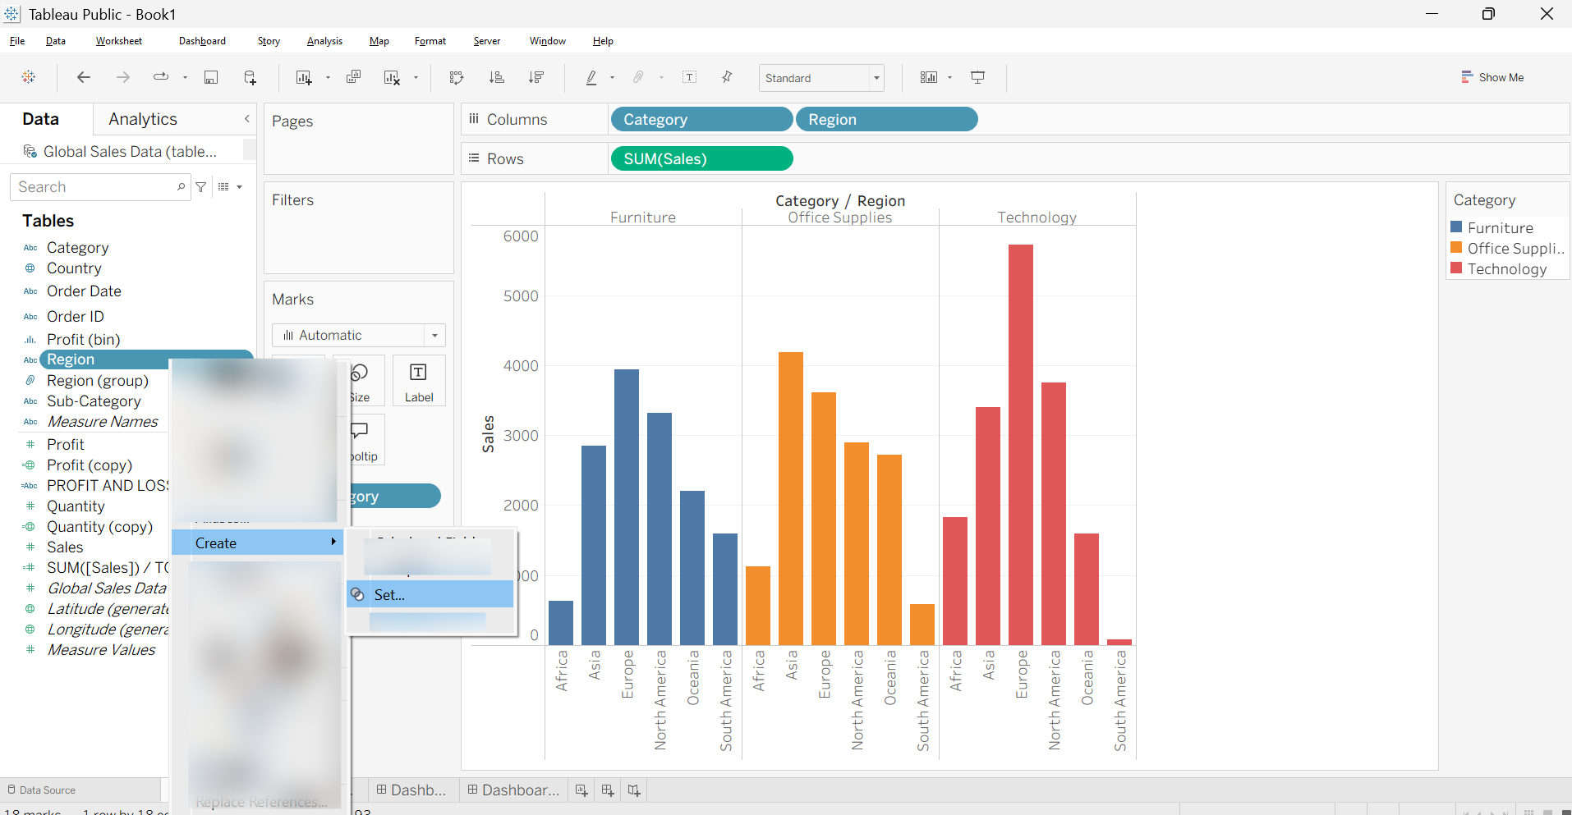Click the Show Me button

coord(1492,77)
